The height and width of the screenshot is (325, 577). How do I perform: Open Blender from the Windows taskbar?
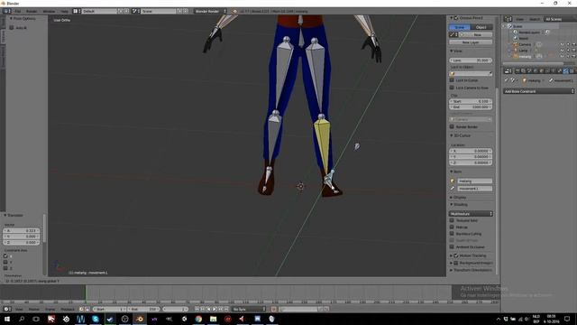140,319
